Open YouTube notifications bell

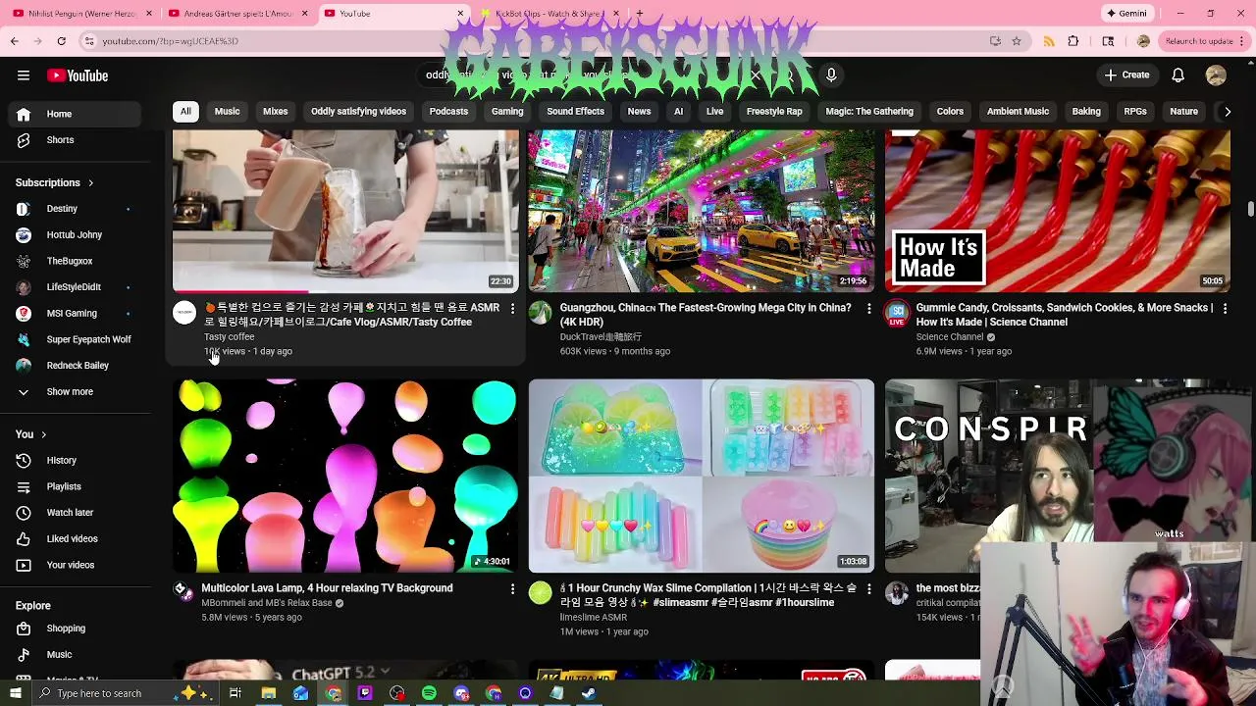1177,76
